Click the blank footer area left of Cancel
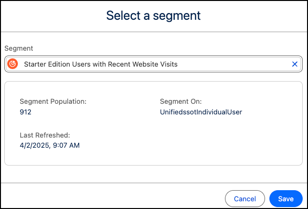The image size is (308, 209). click(111, 198)
